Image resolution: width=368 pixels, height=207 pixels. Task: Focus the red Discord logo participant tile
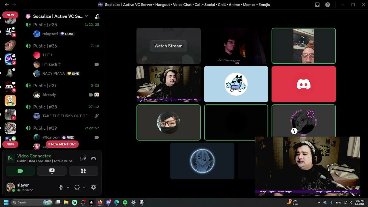coord(304,84)
